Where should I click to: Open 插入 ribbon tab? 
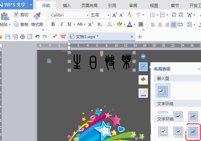[67, 5]
